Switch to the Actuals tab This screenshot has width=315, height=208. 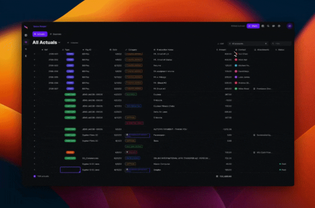coord(40,34)
